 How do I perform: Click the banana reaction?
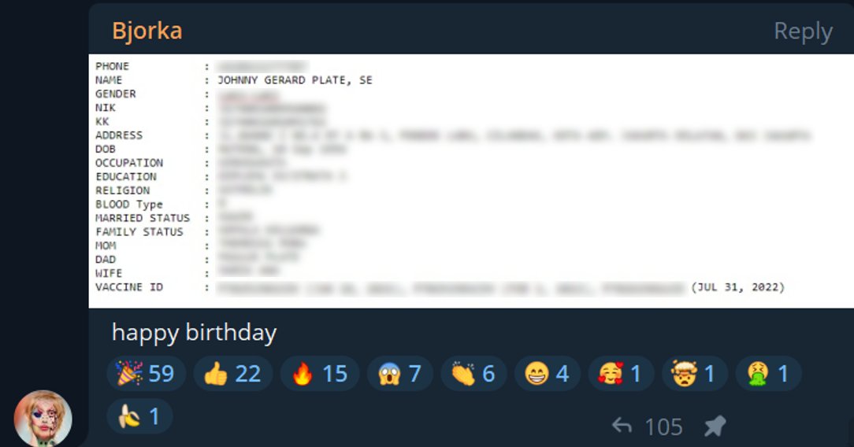point(140,416)
